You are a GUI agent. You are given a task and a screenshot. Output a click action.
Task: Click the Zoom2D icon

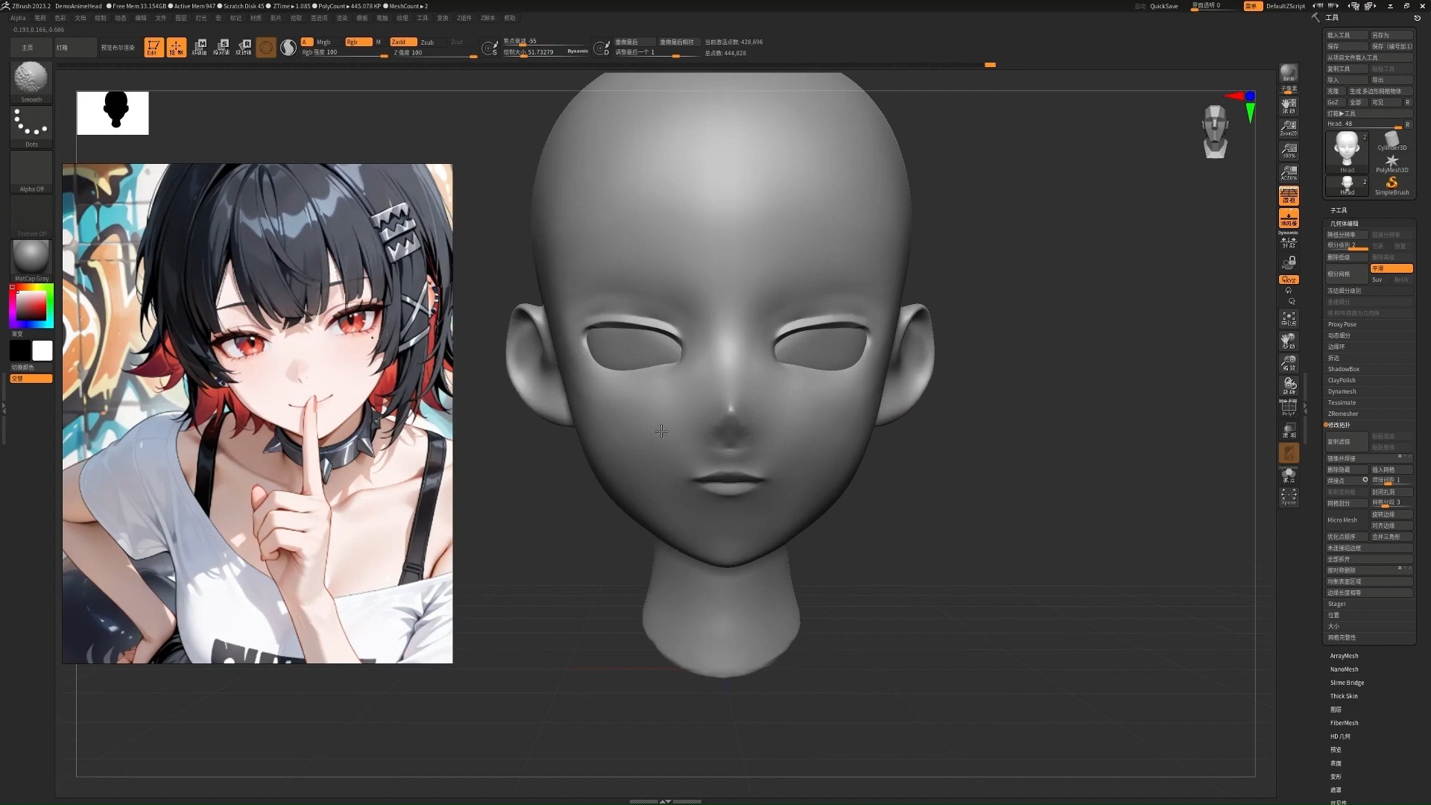(x=1289, y=128)
